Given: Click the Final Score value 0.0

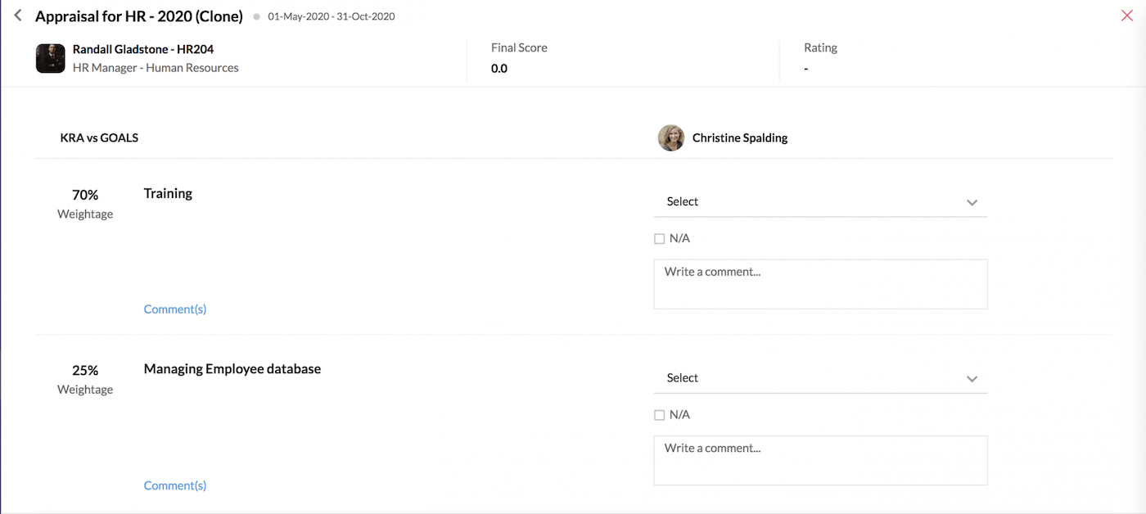Looking at the screenshot, I should [x=499, y=69].
